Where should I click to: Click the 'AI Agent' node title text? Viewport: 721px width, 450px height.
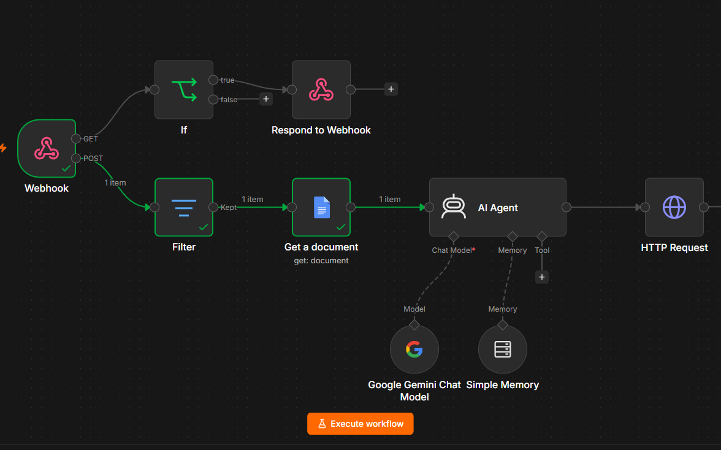[498, 208]
